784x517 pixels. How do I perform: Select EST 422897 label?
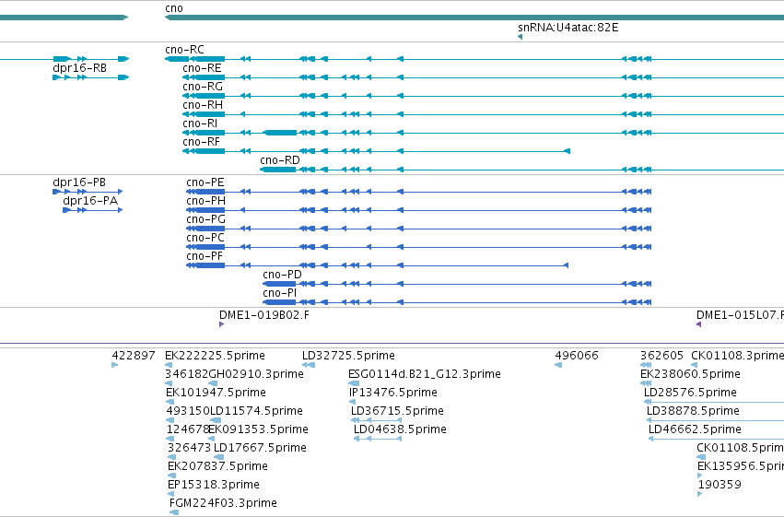(134, 356)
